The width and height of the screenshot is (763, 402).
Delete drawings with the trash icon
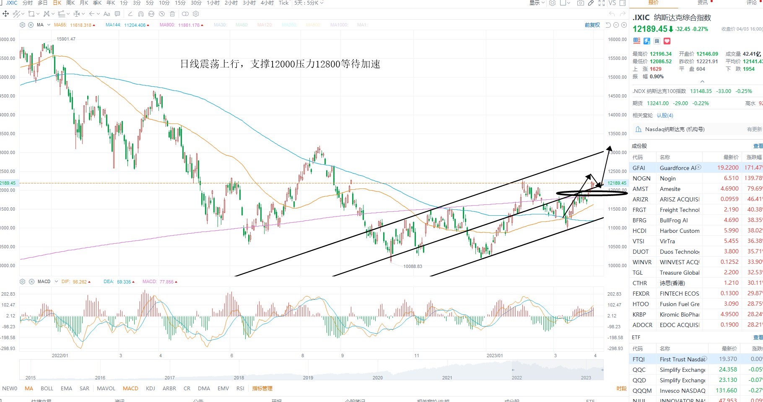tap(172, 14)
